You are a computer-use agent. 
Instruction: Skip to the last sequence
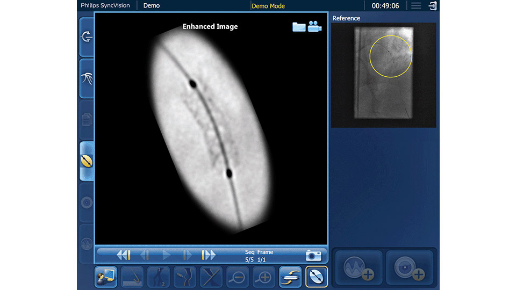(209, 255)
